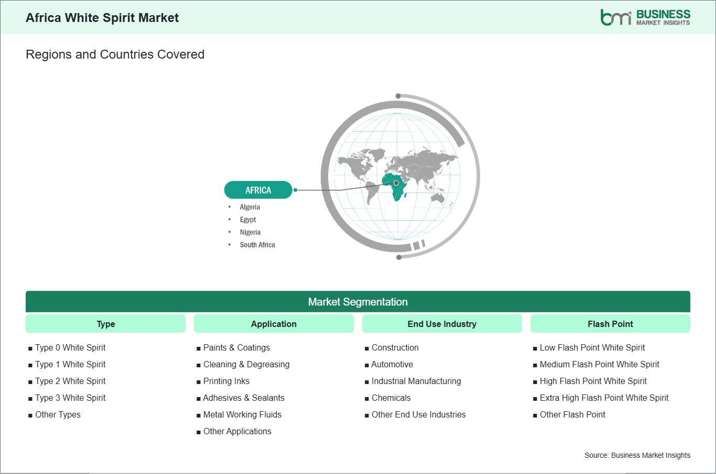Click Paints & Coatings entry
The height and width of the screenshot is (474, 716).
coord(236,347)
